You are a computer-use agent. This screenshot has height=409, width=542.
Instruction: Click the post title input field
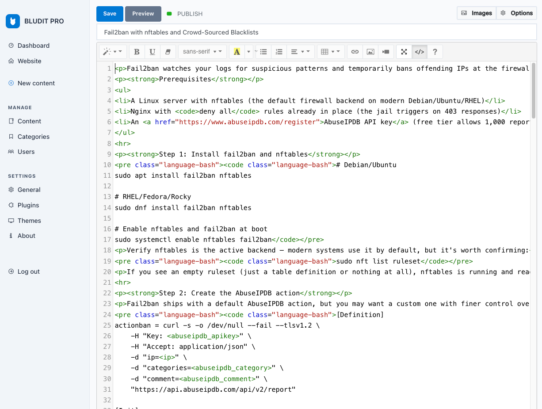point(317,32)
